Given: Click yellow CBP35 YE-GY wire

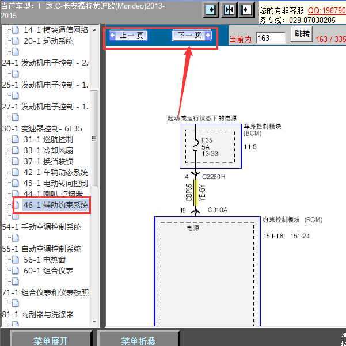Looking at the screenshot, I should tap(196, 192).
